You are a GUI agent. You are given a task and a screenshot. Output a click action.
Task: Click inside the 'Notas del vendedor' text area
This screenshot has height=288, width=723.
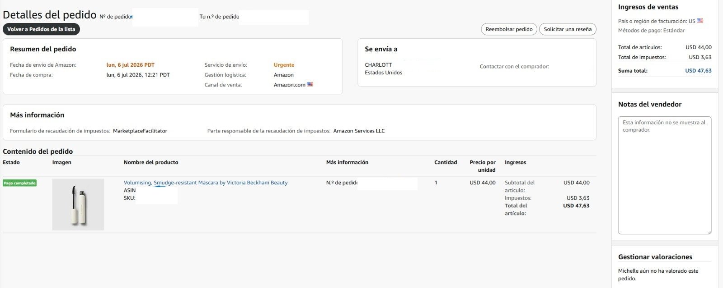click(664, 175)
